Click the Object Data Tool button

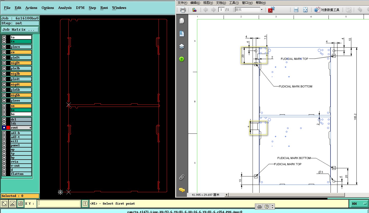tap(327, 10)
